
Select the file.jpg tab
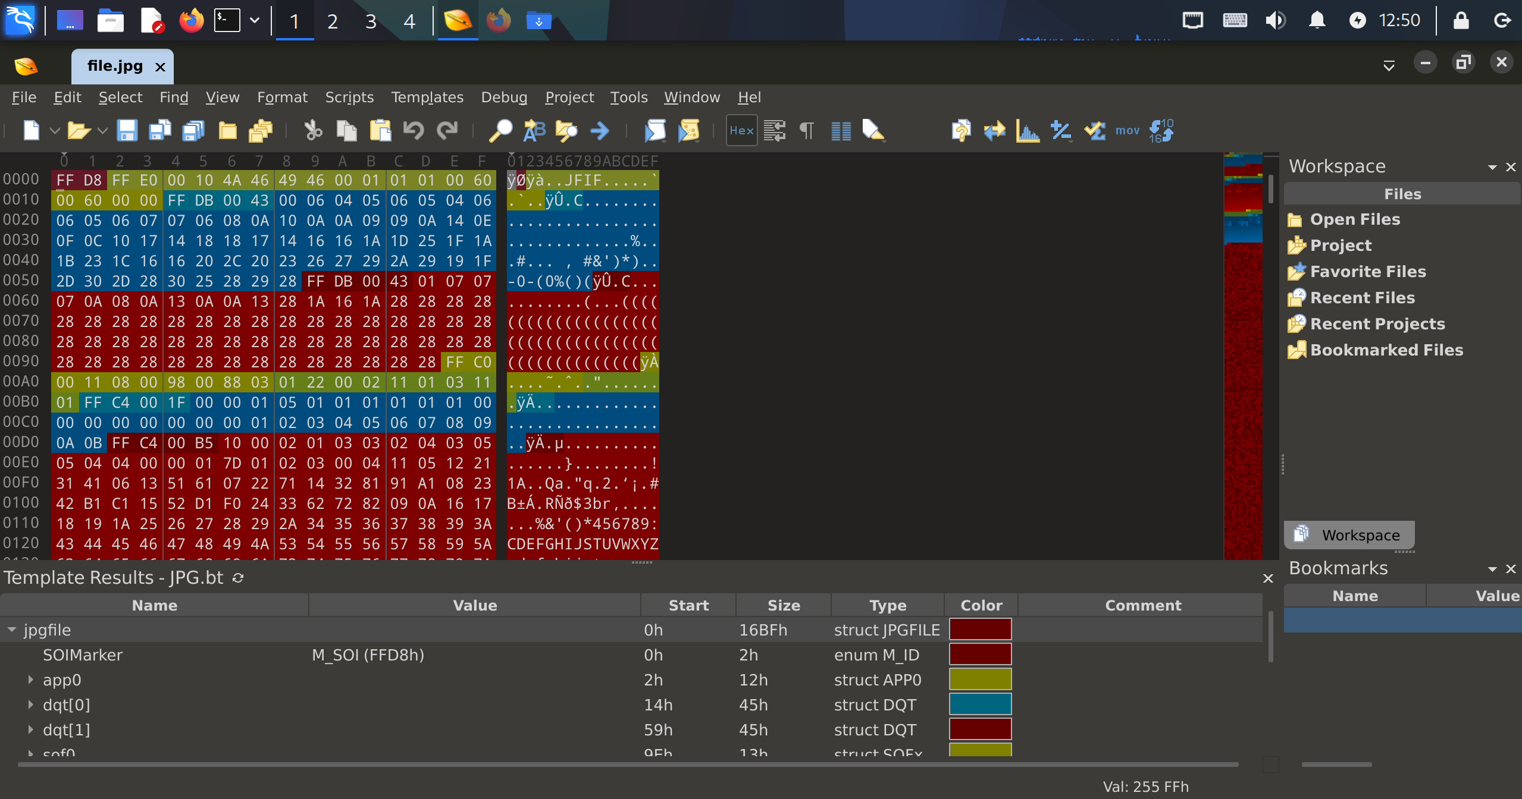[115, 66]
